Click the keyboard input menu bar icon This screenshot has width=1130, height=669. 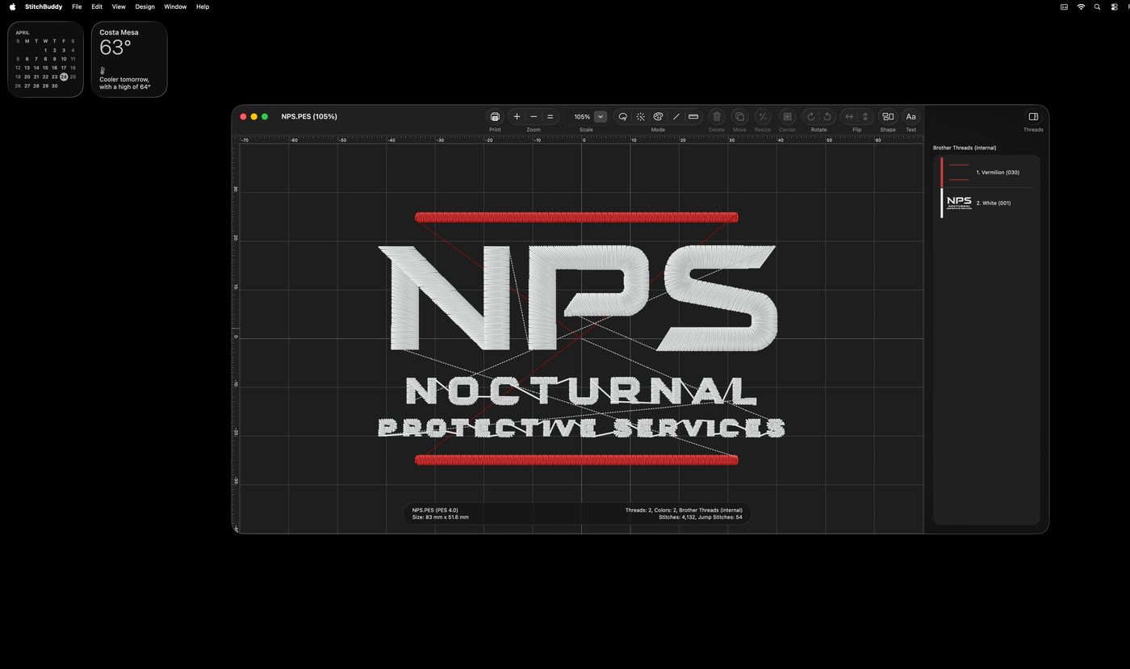click(x=1064, y=6)
